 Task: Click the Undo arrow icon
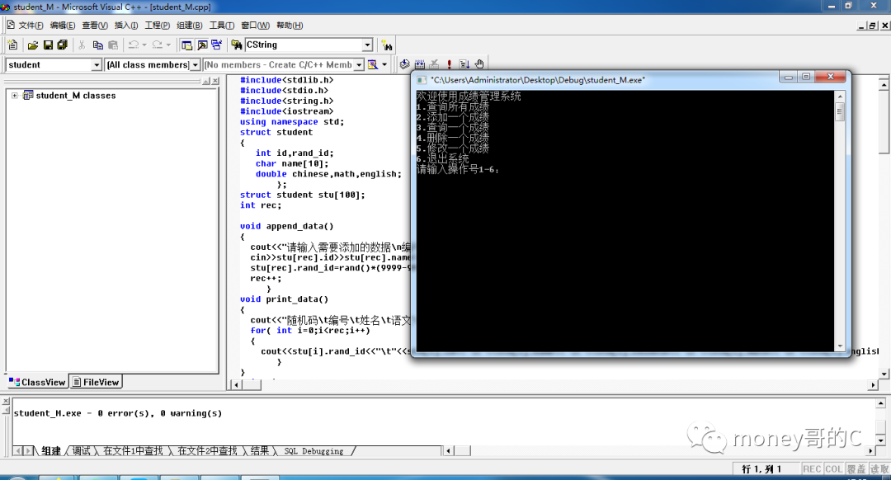pos(134,45)
